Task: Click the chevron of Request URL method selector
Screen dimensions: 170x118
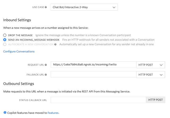Action: [161, 65]
